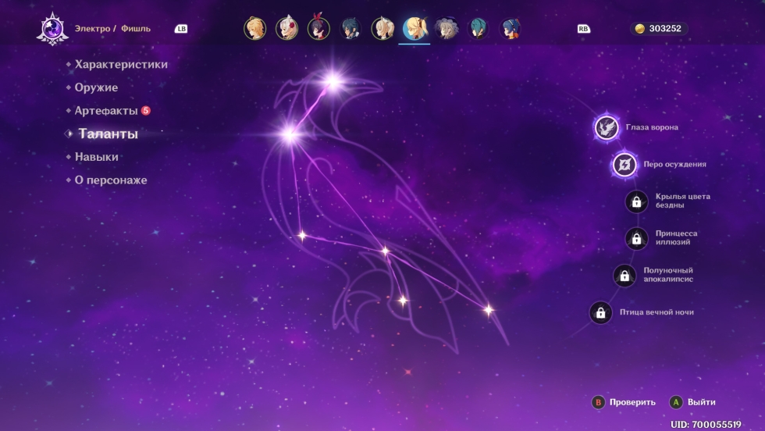This screenshot has width=765, height=431.
Task: Open the О персонаже section
Action: (111, 180)
